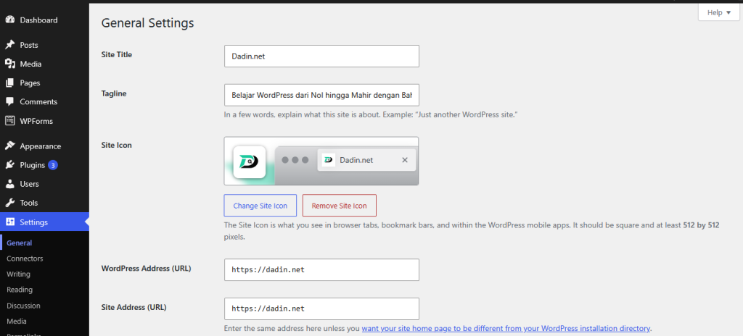This screenshot has height=336, width=743.
Task: Go to Discussion settings
Action: tap(23, 306)
